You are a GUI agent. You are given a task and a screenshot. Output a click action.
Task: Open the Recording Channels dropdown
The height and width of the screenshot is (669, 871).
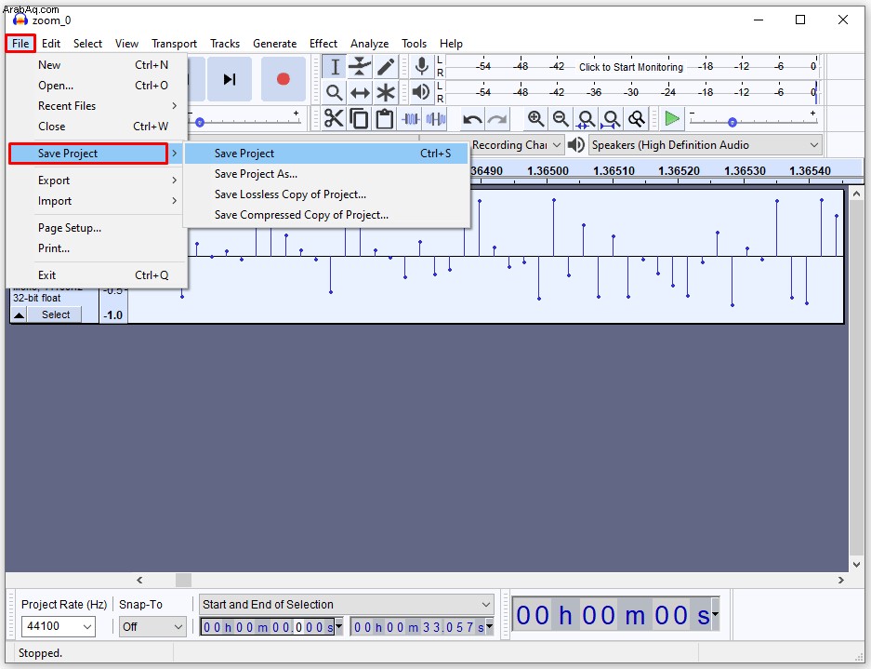coord(517,145)
